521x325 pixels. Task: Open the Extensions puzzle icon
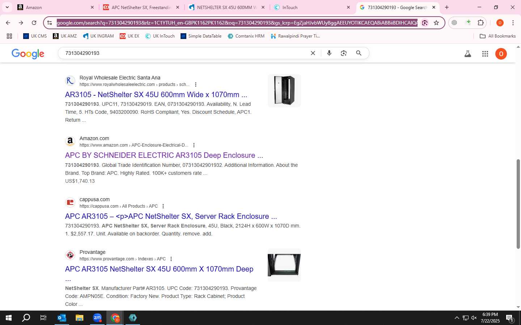pyautogui.click(x=480, y=23)
